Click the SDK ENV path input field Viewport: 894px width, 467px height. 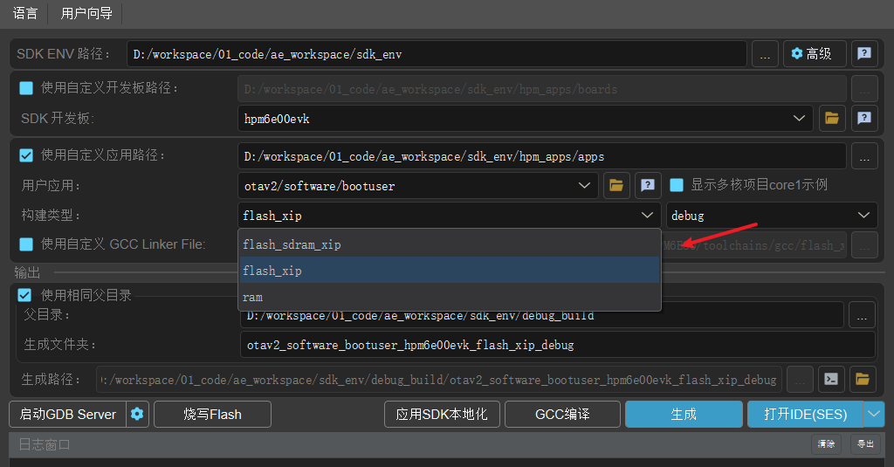pyautogui.click(x=437, y=54)
